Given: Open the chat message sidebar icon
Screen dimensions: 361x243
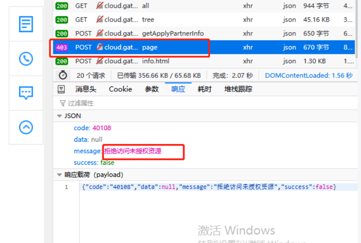Looking at the screenshot, I should click(x=26, y=93).
